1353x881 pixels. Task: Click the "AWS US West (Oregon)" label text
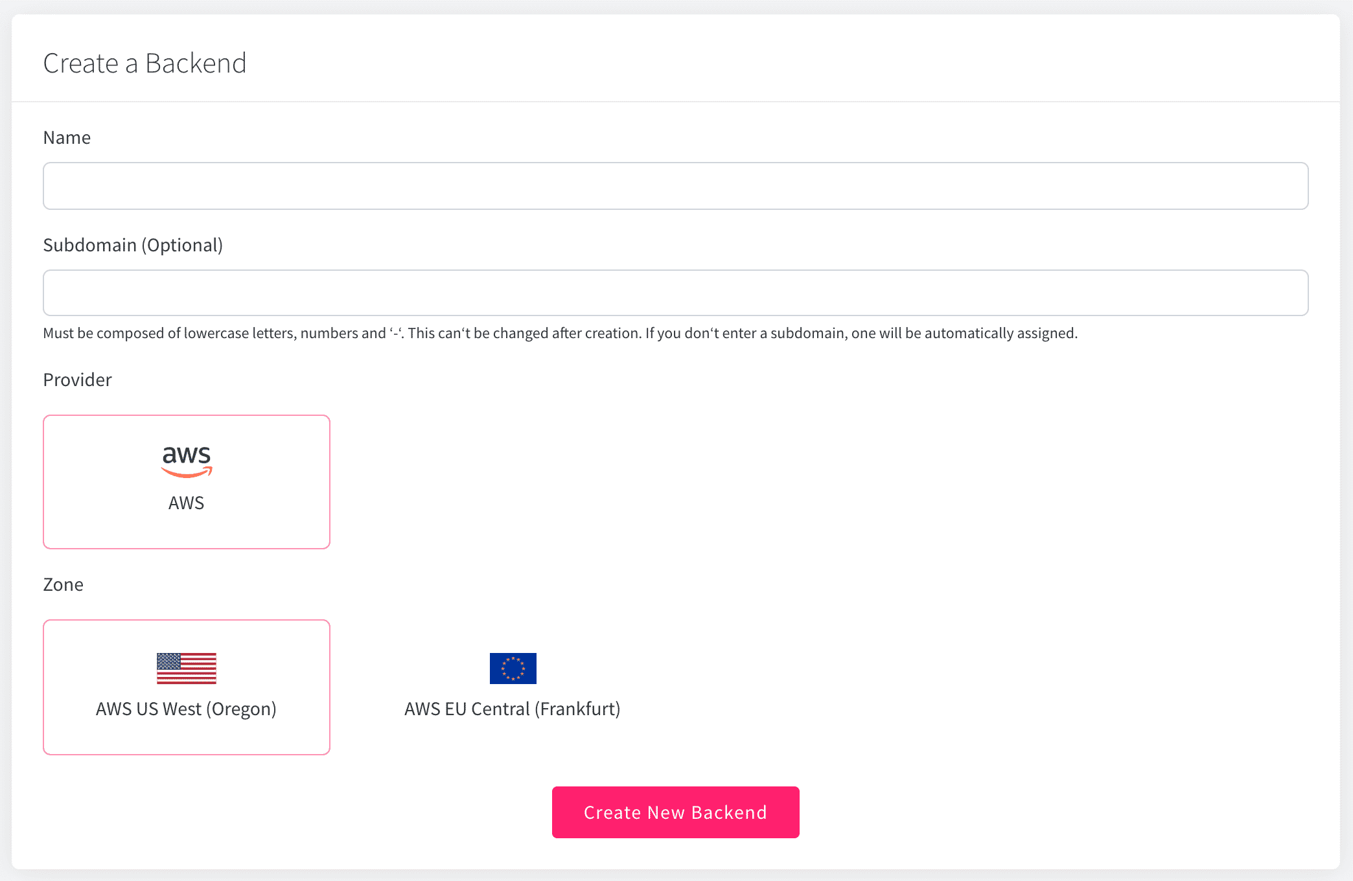(x=187, y=709)
